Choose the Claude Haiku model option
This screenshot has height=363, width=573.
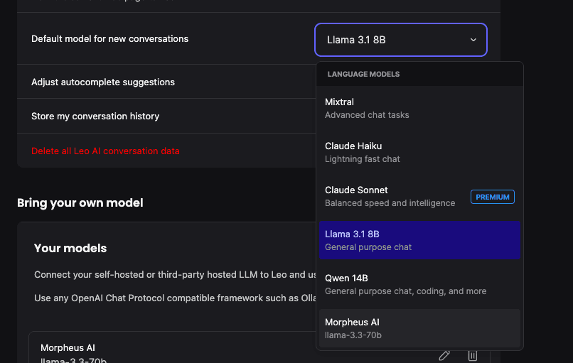(419, 152)
